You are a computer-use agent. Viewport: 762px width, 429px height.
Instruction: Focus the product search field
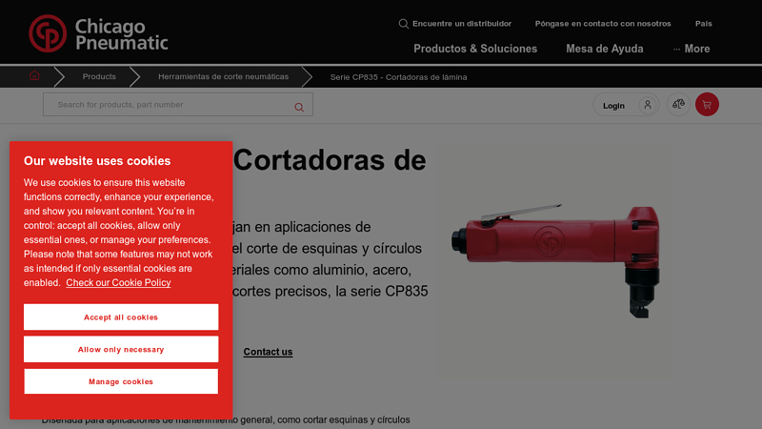click(x=178, y=105)
